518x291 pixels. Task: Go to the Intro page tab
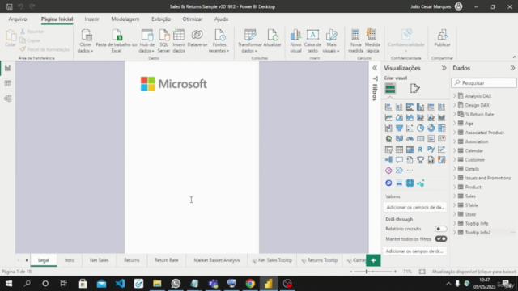click(70, 260)
